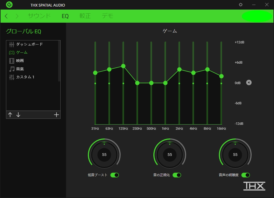The height and width of the screenshot is (198, 274).
Task: Click the gamepad icon beside ゲーム
Action: 11,52
